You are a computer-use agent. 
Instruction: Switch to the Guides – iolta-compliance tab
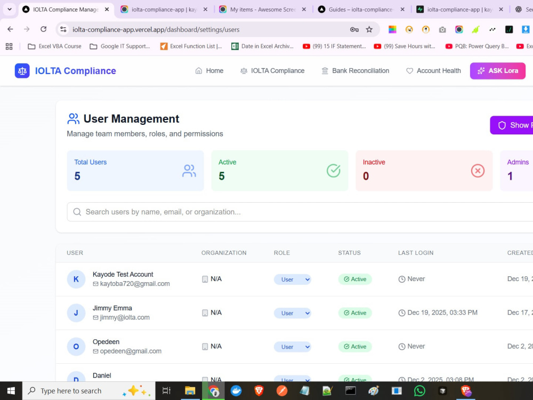362,10
